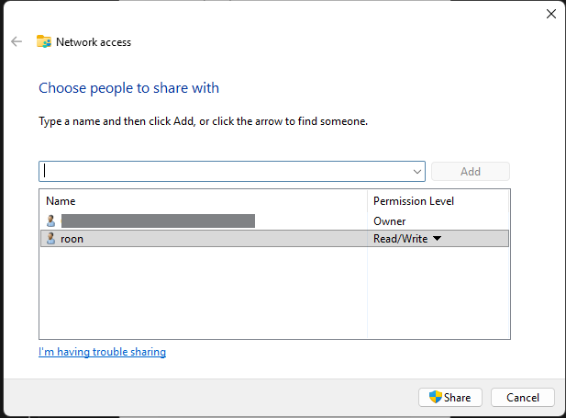Image resolution: width=566 pixels, height=418 pixels.
Task: Click the user icon beside roon
Action: [x=50, y=238]
